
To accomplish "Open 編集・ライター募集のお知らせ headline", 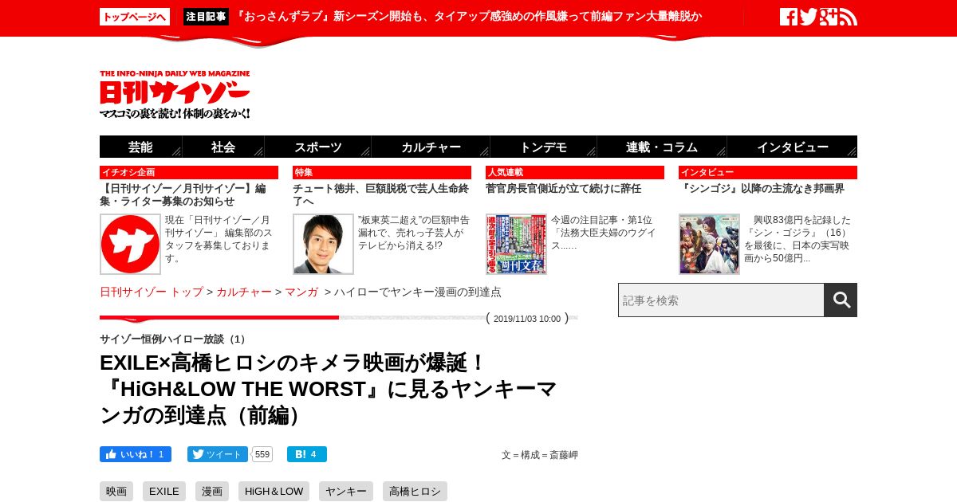I will tap(183, 195).
